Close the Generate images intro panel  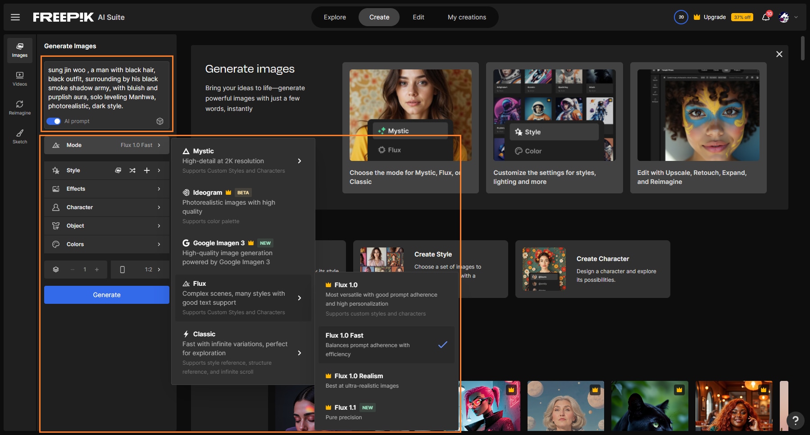point(779,54)
